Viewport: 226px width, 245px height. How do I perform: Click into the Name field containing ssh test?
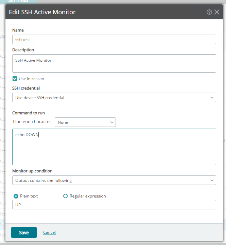click(114, 39)
